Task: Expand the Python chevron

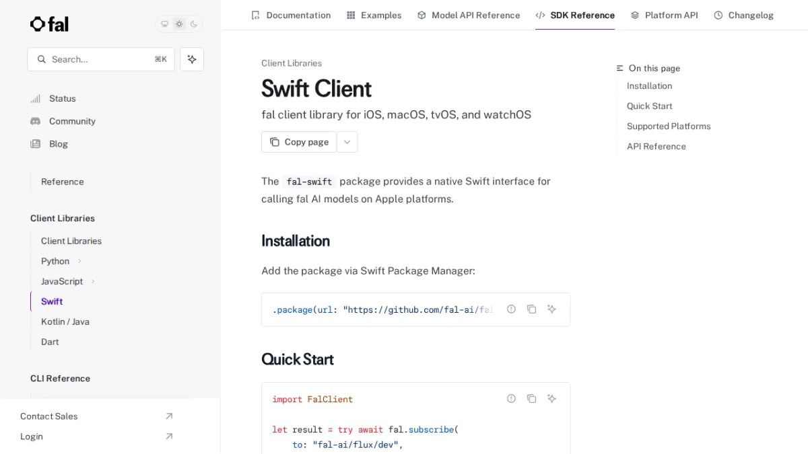Action: coord(79,261)
